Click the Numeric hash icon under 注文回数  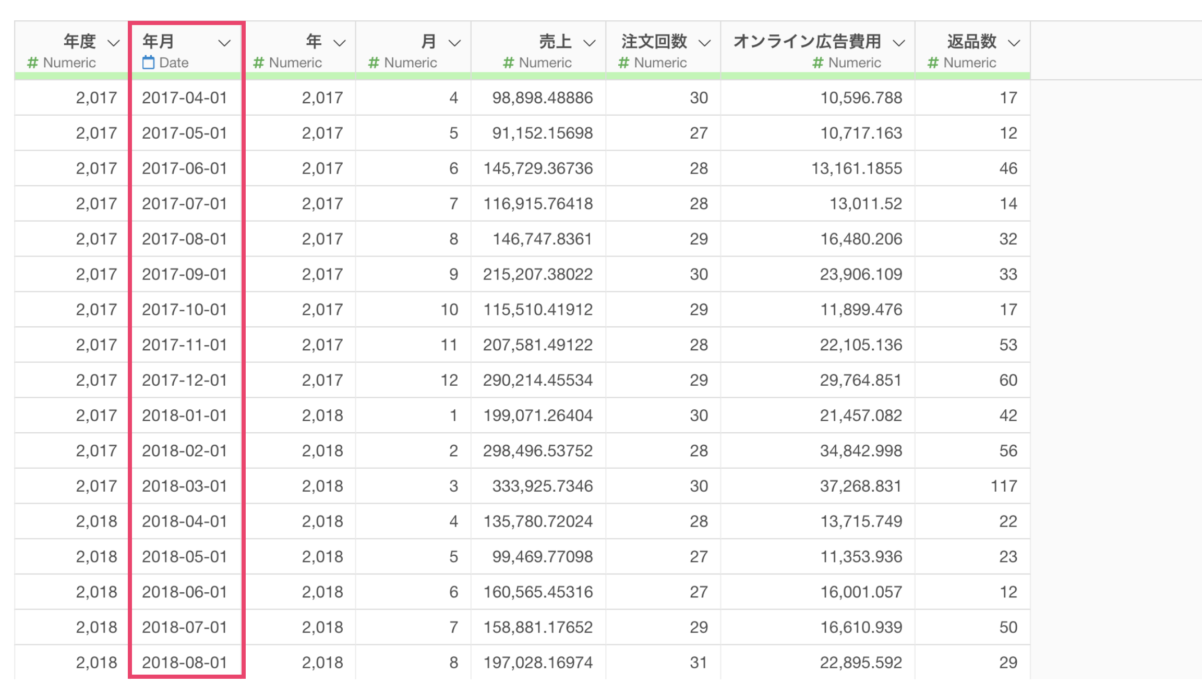point(623,63)
